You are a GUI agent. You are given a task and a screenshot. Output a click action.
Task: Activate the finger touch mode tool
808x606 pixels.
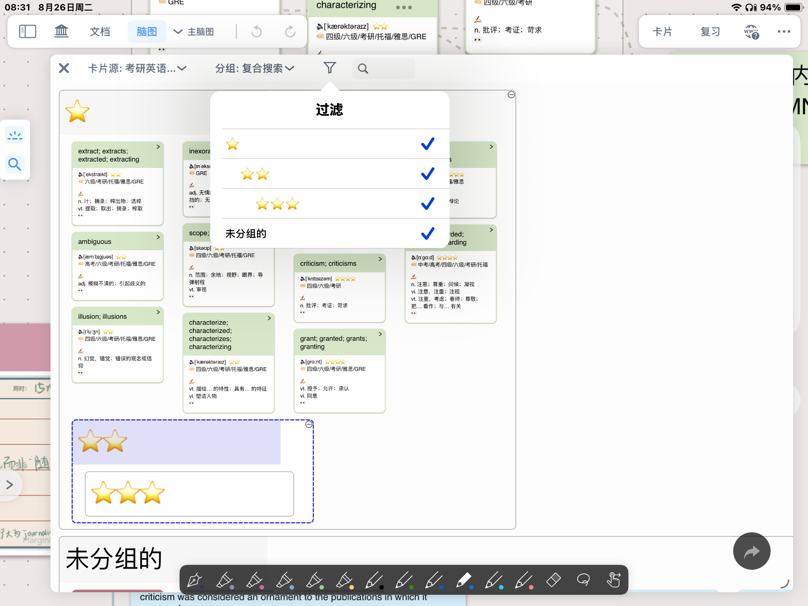(613, 580)
